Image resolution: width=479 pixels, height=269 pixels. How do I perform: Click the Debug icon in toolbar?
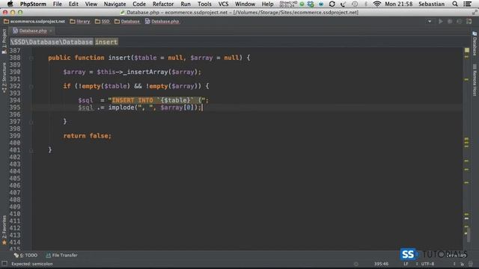tap(450, 22)
